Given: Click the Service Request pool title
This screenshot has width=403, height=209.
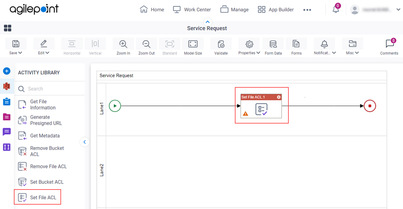Looking at the screenshot, I should 116,75.
